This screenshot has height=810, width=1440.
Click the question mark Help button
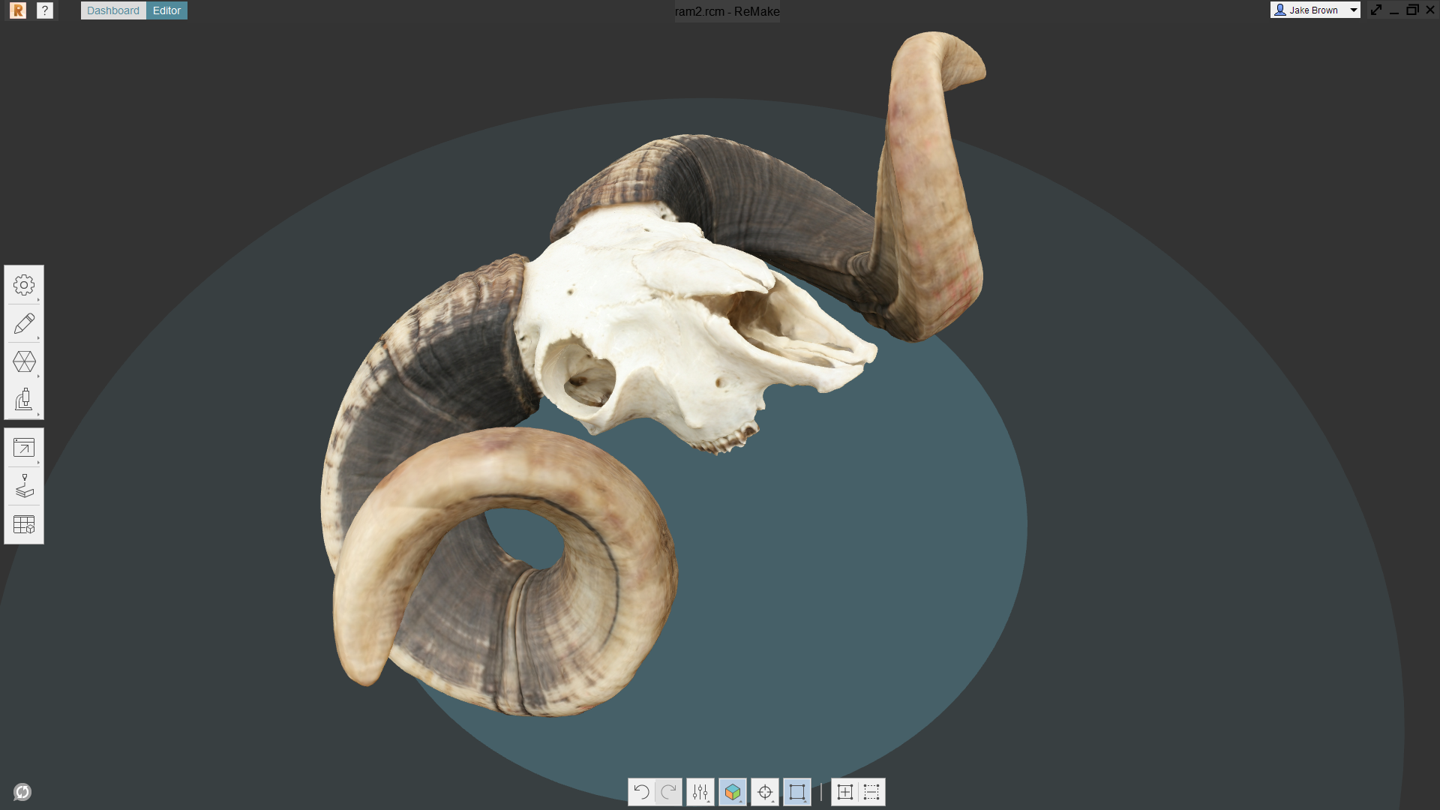click(45, 10)
